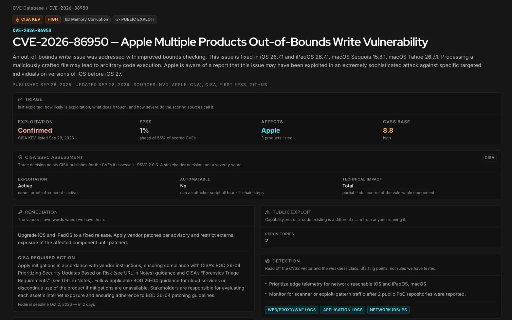Select the NETWORK IDS/IPS tag
Image resolution: width=512 pixels, height=320 pixels.
(388, 310)
